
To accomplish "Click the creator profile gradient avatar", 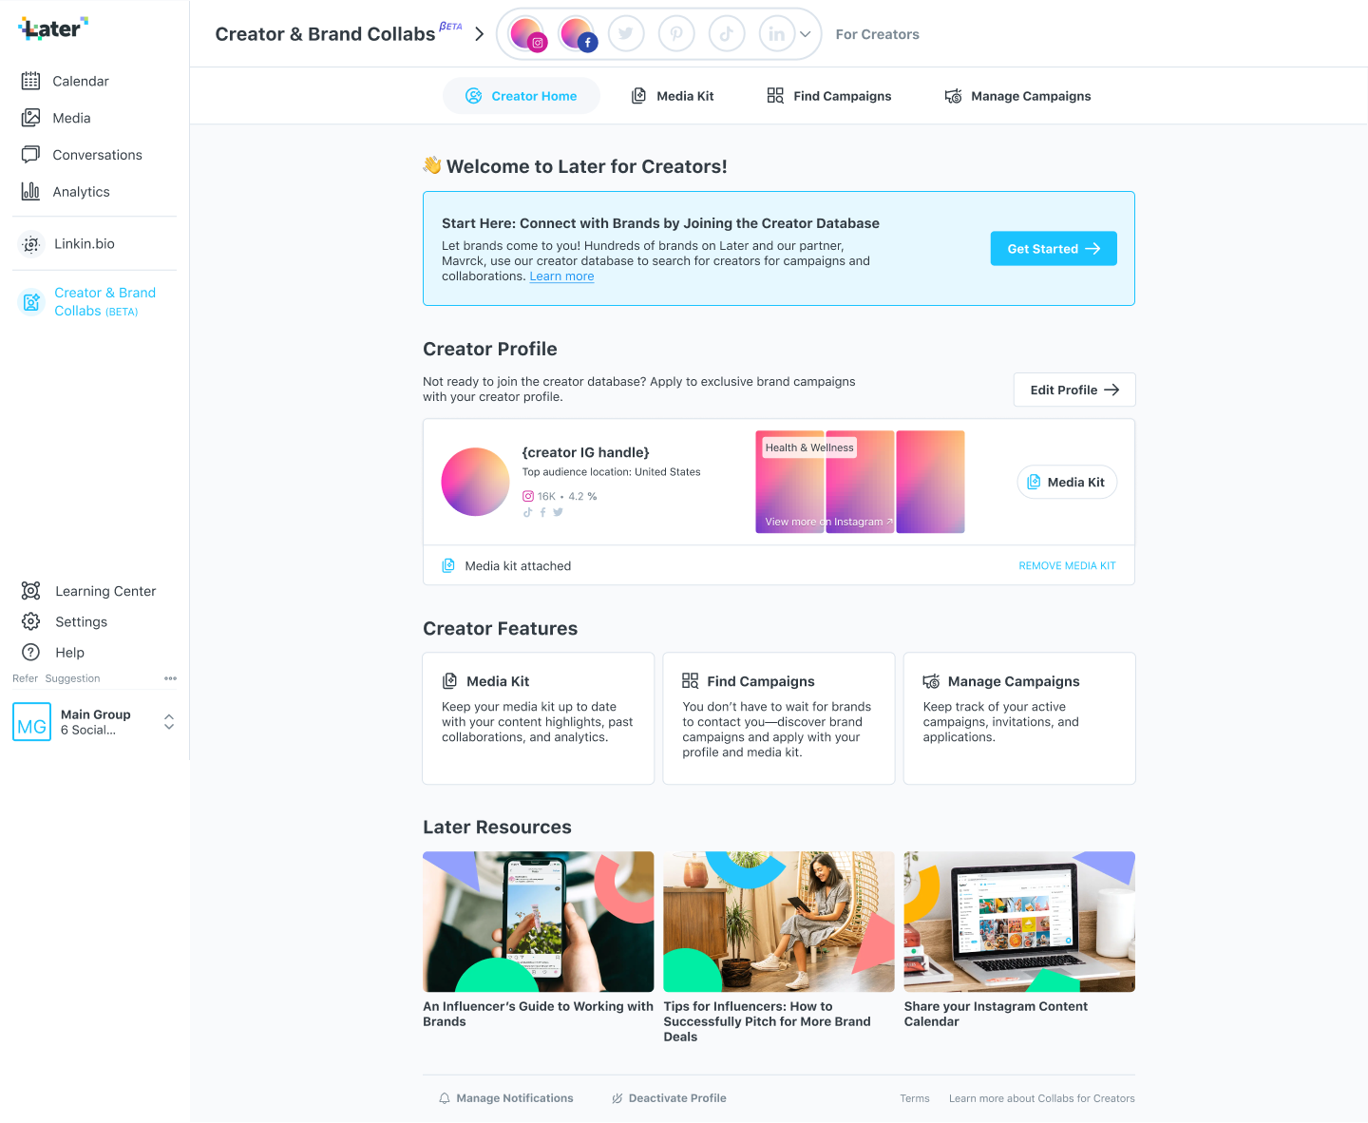I will tap(475, 482).
